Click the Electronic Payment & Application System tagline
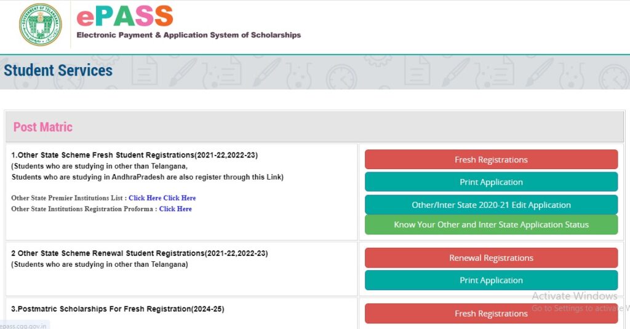This screenshot has width=630, height=329. pos(188,35)
